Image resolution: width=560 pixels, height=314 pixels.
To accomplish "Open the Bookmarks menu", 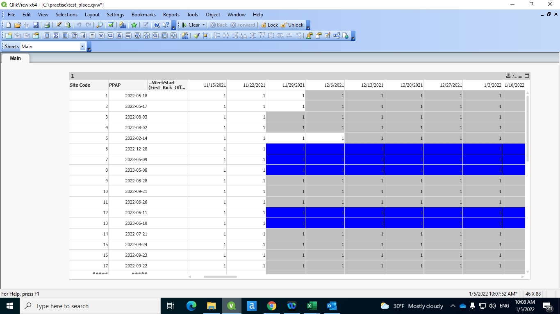I will 143,15.
